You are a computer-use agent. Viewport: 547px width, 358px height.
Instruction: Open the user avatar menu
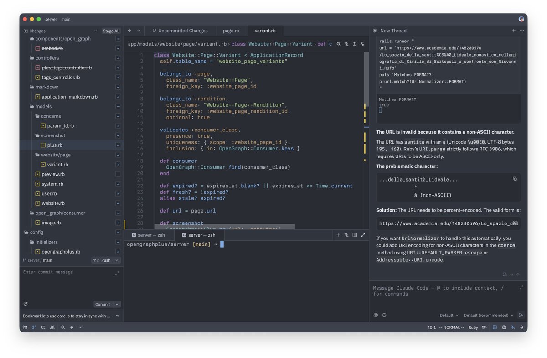(521, 19)
